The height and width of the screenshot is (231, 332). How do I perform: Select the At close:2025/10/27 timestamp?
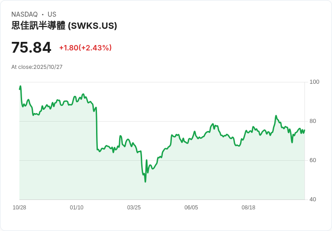(37, 67)
